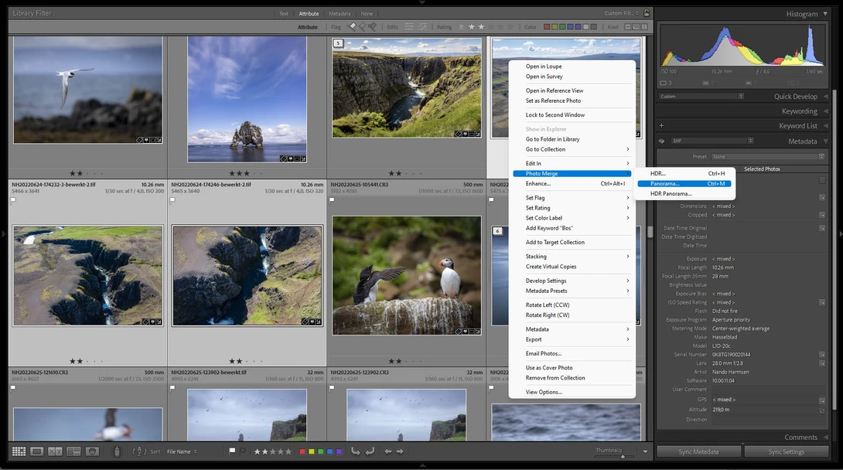Image resolution: width=843 pixels, height=470 pixels.
Task: Go to previous photo with left arrow
Action: pyautogui.click(x=387, y=451)
